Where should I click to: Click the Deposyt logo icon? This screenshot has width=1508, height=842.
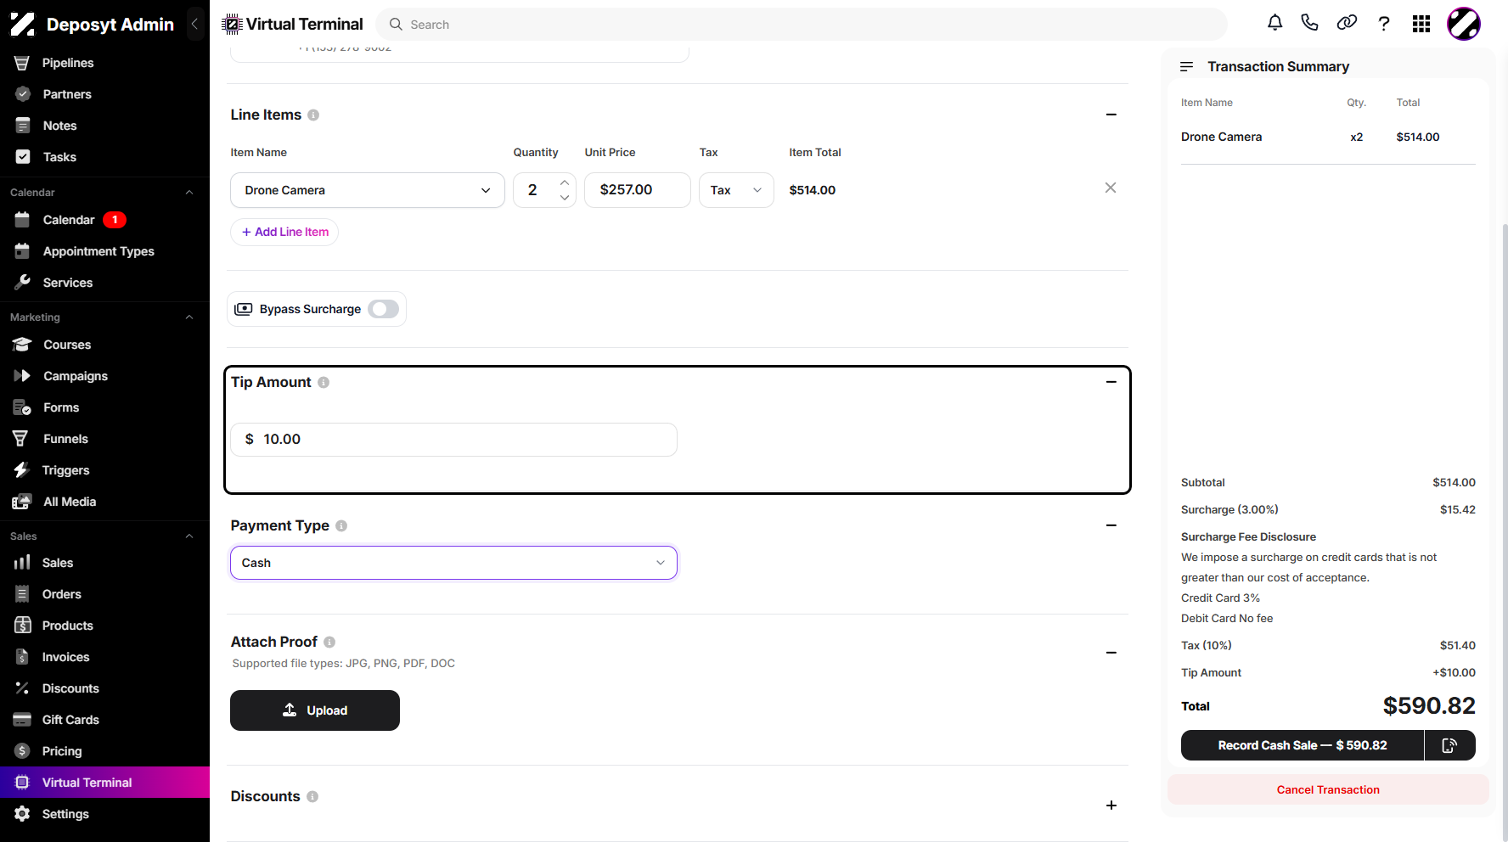click(23, 25)
